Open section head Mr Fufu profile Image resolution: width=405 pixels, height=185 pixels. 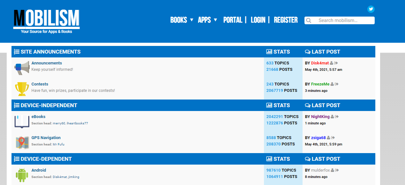point(59,144)
